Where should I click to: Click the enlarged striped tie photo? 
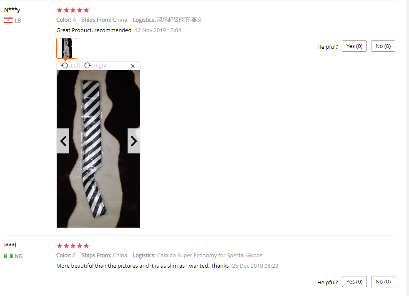point(98,149)
